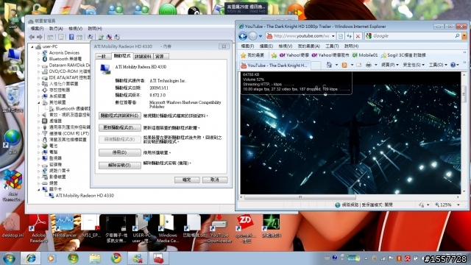Image resolution: width=471 pixels, height=265 pixels.
Task: Expand the COM and LPT ports node
Action: pyautogui.click(x=38, y=133)
